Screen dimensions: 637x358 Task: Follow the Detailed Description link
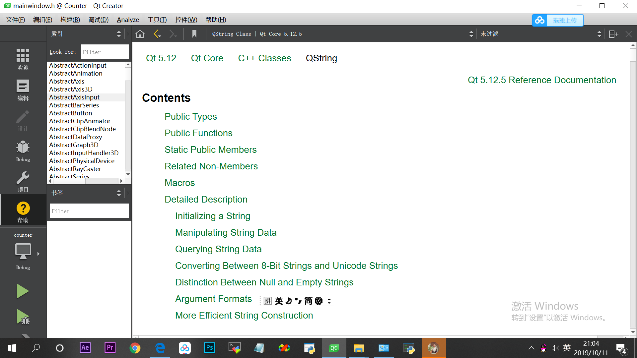pos(206,199)
